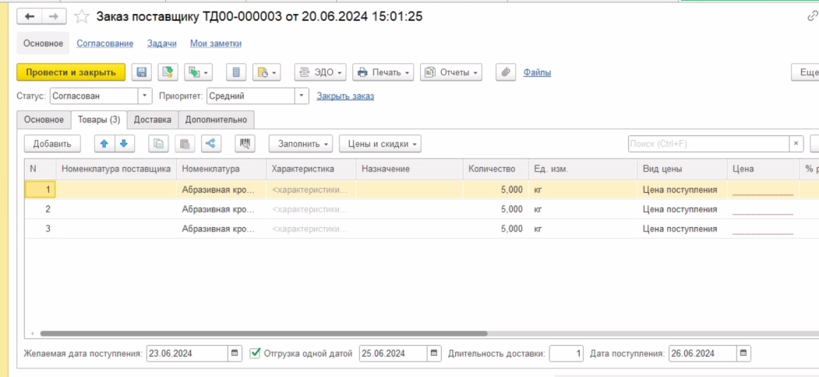819x377 pixels.
Task: Open the Согласование section
Action: click(x=104, y=44)
